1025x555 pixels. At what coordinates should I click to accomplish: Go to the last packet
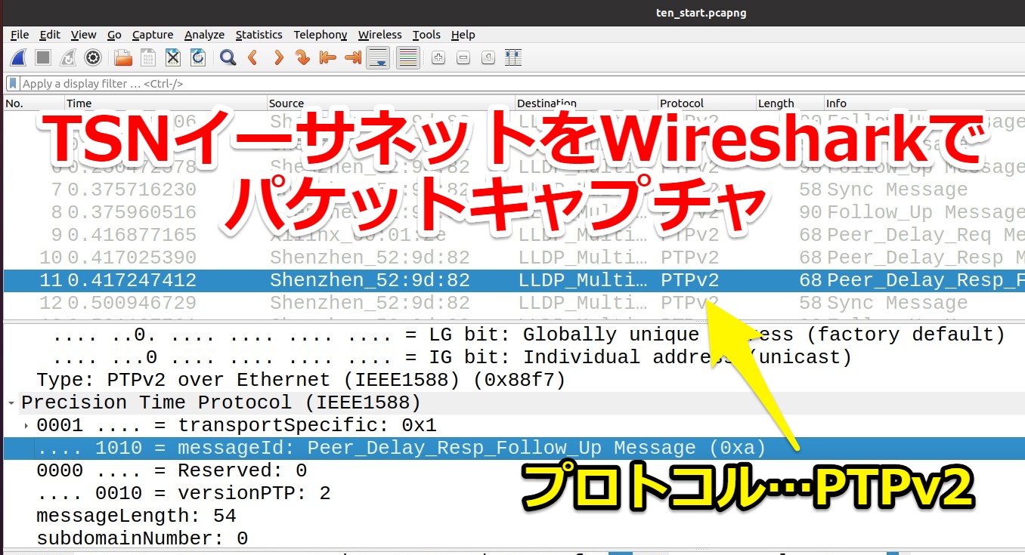coord(352,57)
